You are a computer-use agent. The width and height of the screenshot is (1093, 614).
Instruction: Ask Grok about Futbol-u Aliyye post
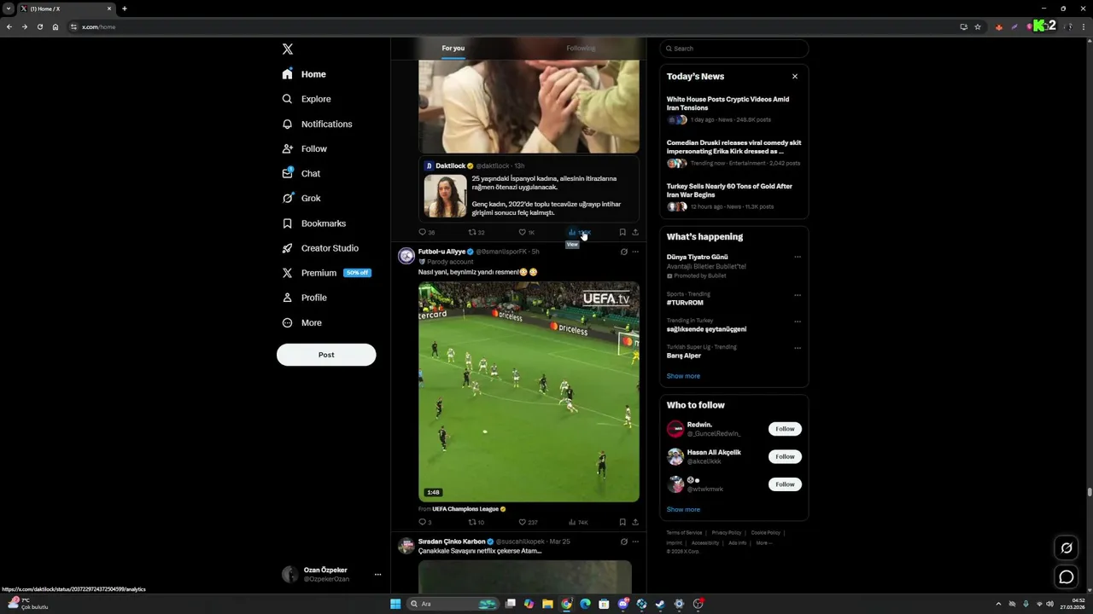tap(623, 252)
